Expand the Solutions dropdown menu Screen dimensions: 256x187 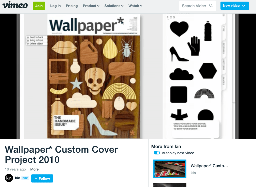tap(114, 6)
